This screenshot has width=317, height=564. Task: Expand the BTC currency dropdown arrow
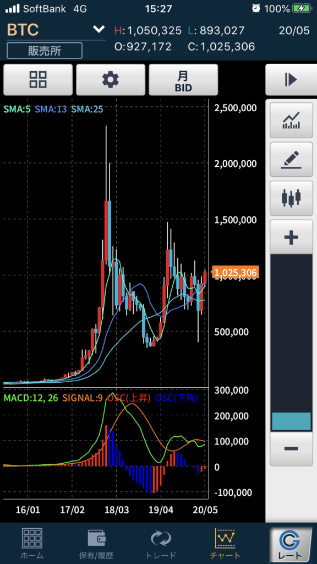[x=99, y=30]
